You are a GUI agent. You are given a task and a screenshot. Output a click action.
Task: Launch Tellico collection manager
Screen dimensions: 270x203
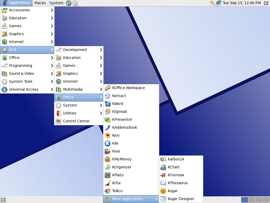pyautogui.click(x=131, y=191)
